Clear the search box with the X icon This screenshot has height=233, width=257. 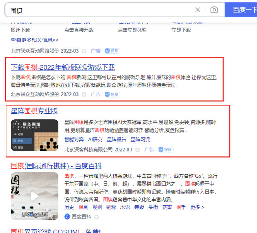point(198,10)
